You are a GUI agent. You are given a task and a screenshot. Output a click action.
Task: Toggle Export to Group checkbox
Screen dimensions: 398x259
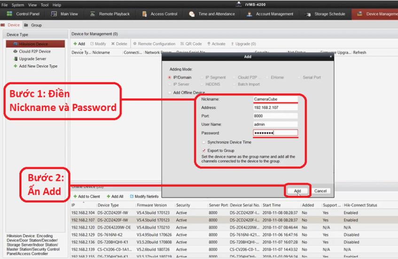(203, 151)
